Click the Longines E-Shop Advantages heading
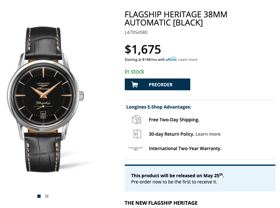Image resolution: width=280 pixels, height=208 pixels. [x=159, y=107]
